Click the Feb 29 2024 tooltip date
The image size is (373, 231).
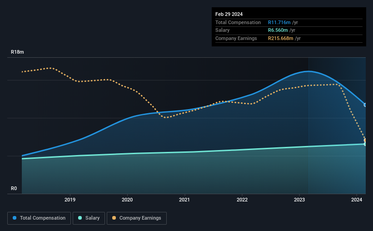click(x=229, y=14)
